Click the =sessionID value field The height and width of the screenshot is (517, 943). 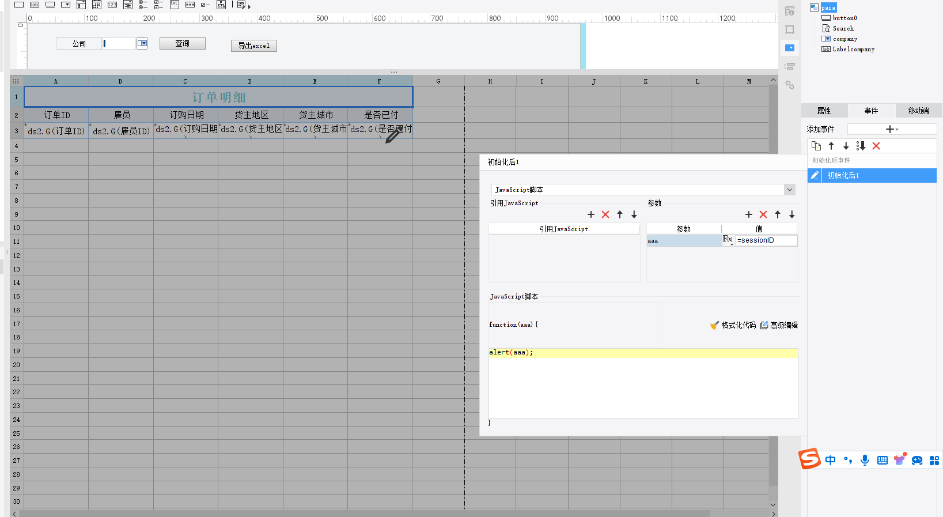[x=766, y=240]
